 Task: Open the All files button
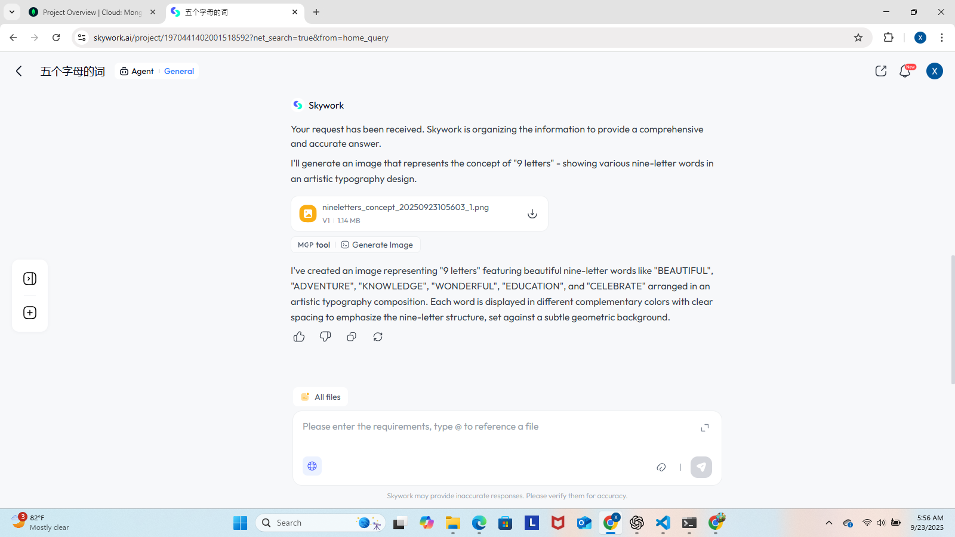321,397
